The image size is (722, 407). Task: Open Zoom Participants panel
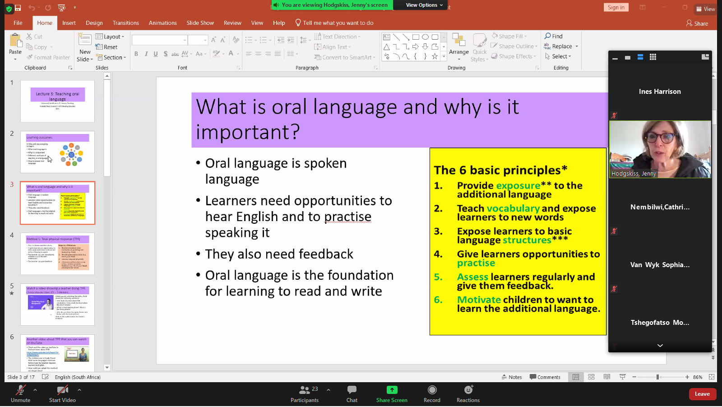click(x=305, y=394)
